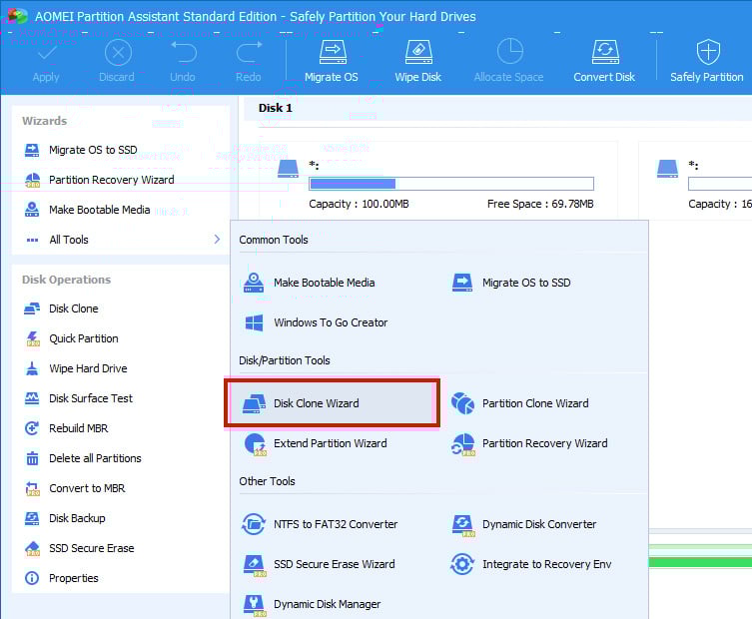Choose Partition Recovery Wizard in flyout menu

pos(545,443)
